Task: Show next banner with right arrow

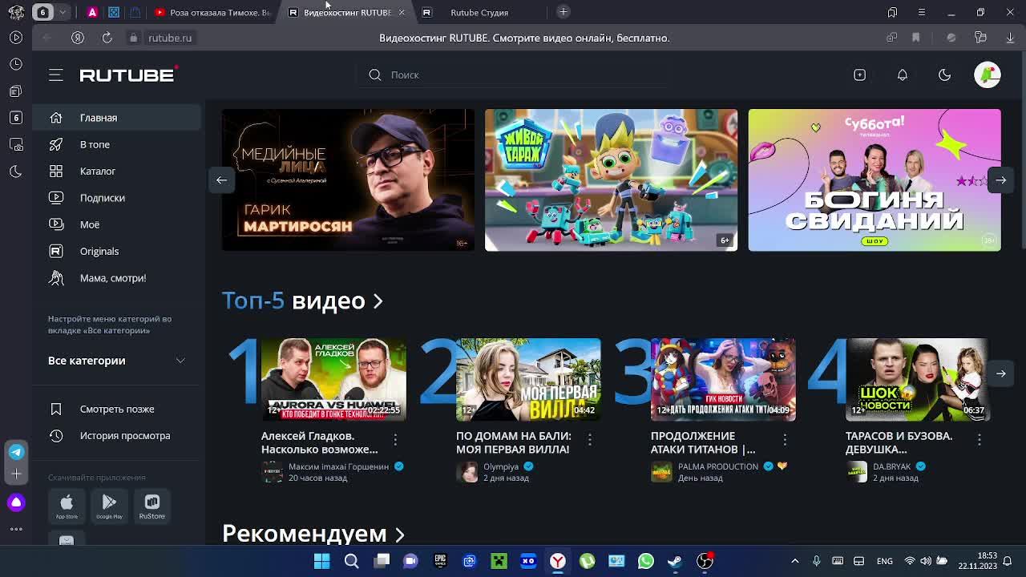Action: pos(1000,180)
